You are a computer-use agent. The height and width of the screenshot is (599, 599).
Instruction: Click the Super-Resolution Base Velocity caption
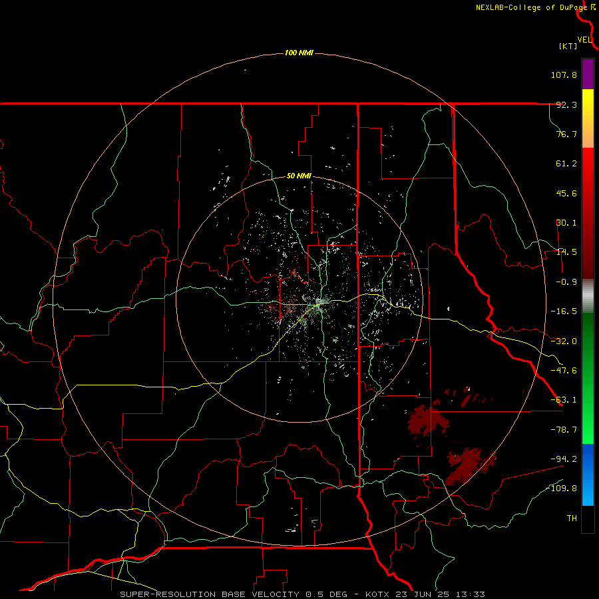pyautogui.click(x=303, y=594)
